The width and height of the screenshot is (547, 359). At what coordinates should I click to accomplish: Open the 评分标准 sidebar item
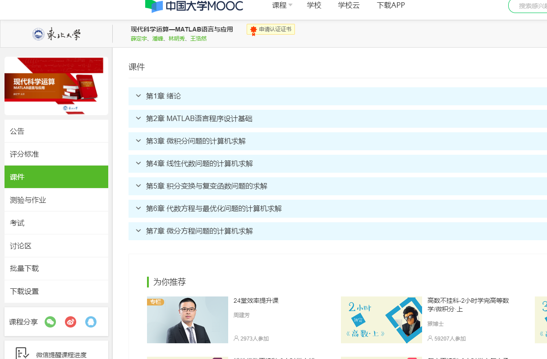(x=56, y=154)
